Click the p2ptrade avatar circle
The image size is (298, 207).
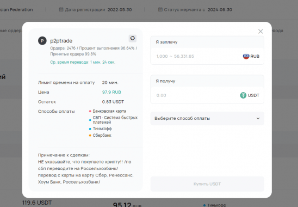pos(42,41)
